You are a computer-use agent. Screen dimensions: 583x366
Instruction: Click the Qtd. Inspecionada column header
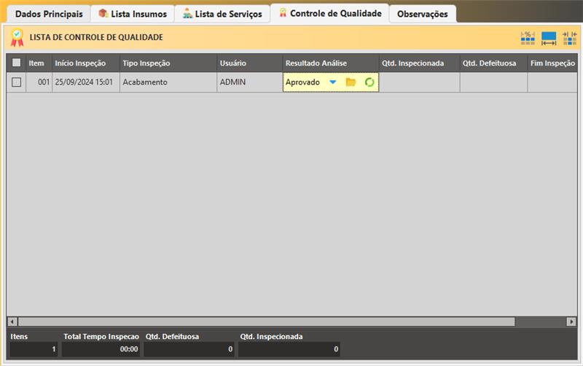[x=412, y=63]
